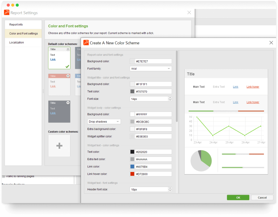Click widget title Text color swatch #707070
Image resolution: width=278 pixels, height=217 pixels.
[132, 91]
